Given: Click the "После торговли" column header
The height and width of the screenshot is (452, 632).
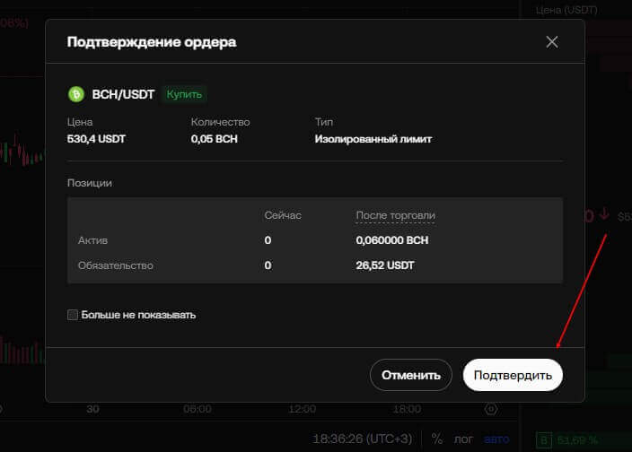Looking at the screenshot, I should click(396, 216).
